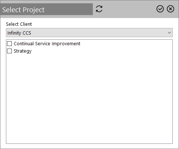Click the Select Project title header

coord(23,10)
